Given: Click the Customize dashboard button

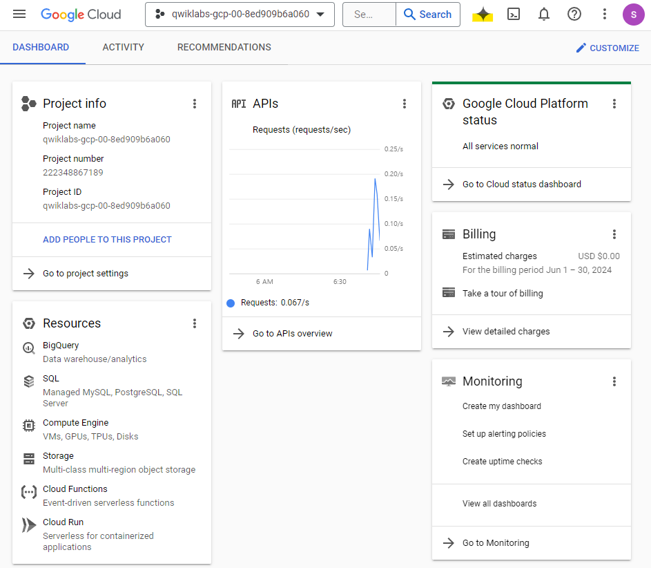Looking at the screenshot, I should pyautogui.click(x=608, y=48).
